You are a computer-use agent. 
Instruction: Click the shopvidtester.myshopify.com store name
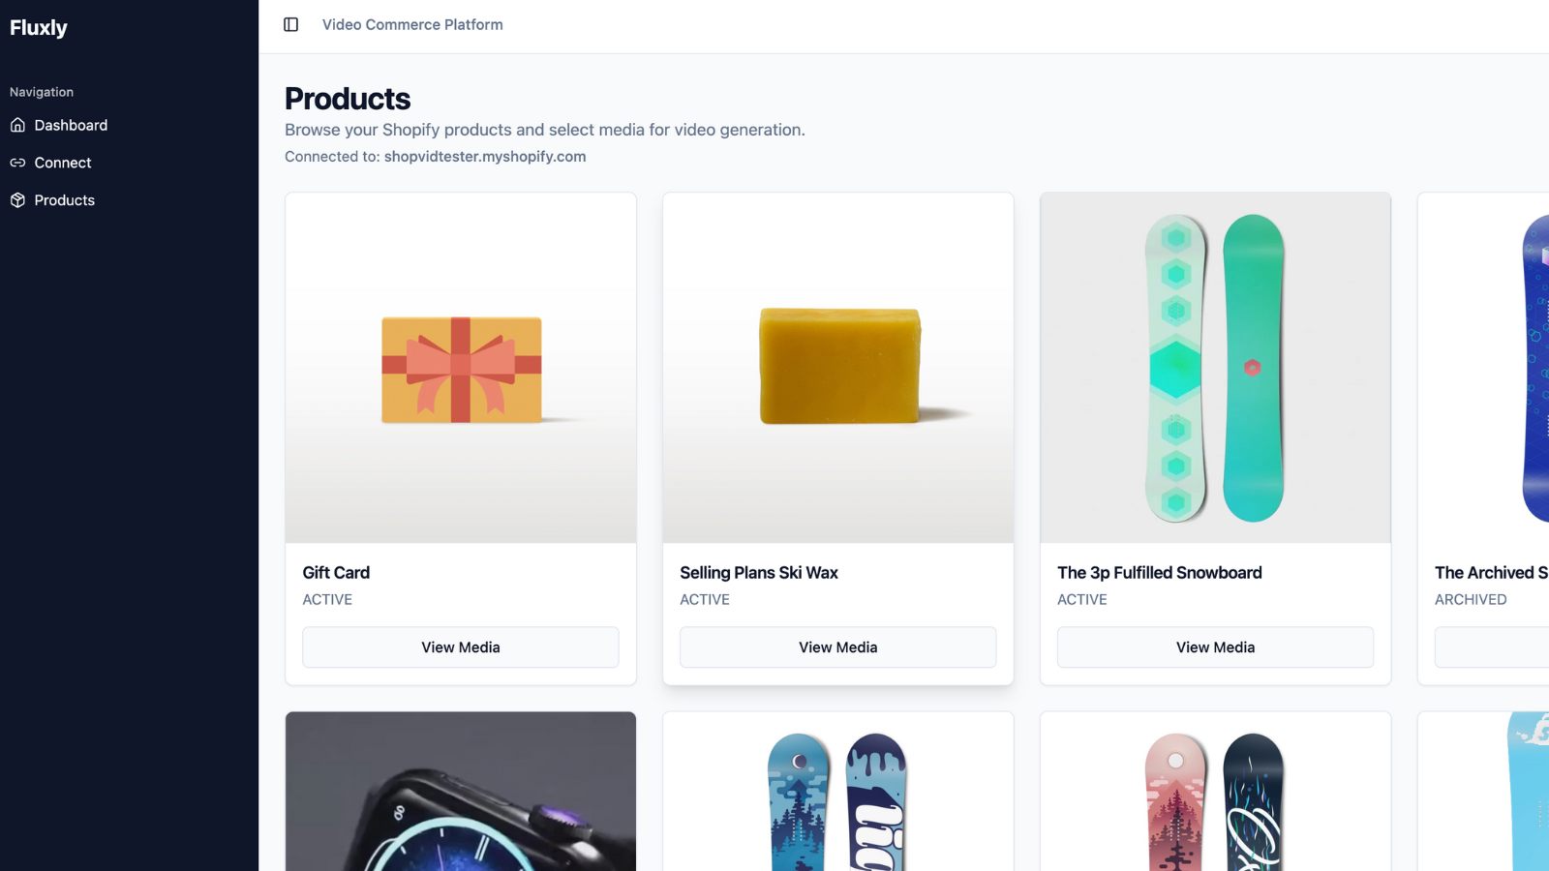click(484, 156)
